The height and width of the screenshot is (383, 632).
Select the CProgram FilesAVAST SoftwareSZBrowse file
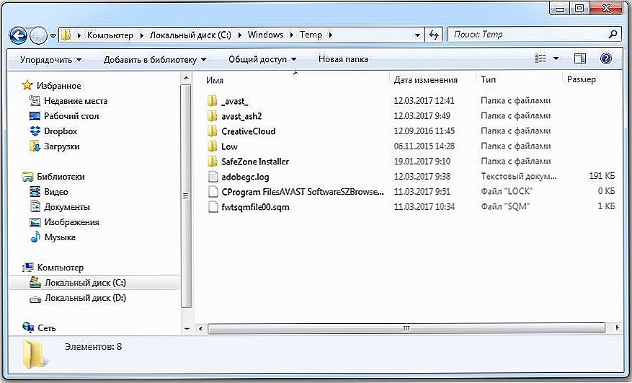click(x=303, y=192)
